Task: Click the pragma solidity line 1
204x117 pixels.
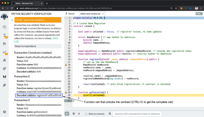Action: (x=88, y=18)
